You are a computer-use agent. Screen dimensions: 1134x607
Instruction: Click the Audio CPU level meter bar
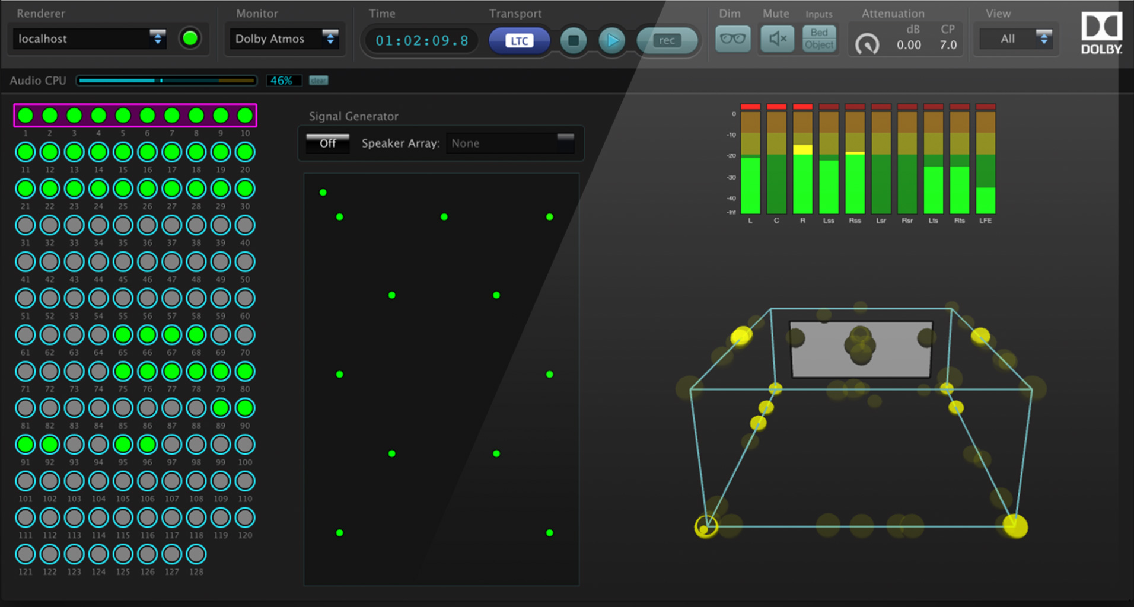click(x=166, y=81)
